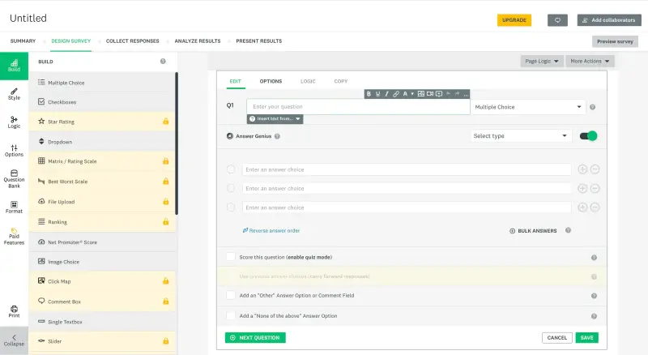648x355 pixels.
Task: Open the question Options tab
Action: [x=271, y=81]
